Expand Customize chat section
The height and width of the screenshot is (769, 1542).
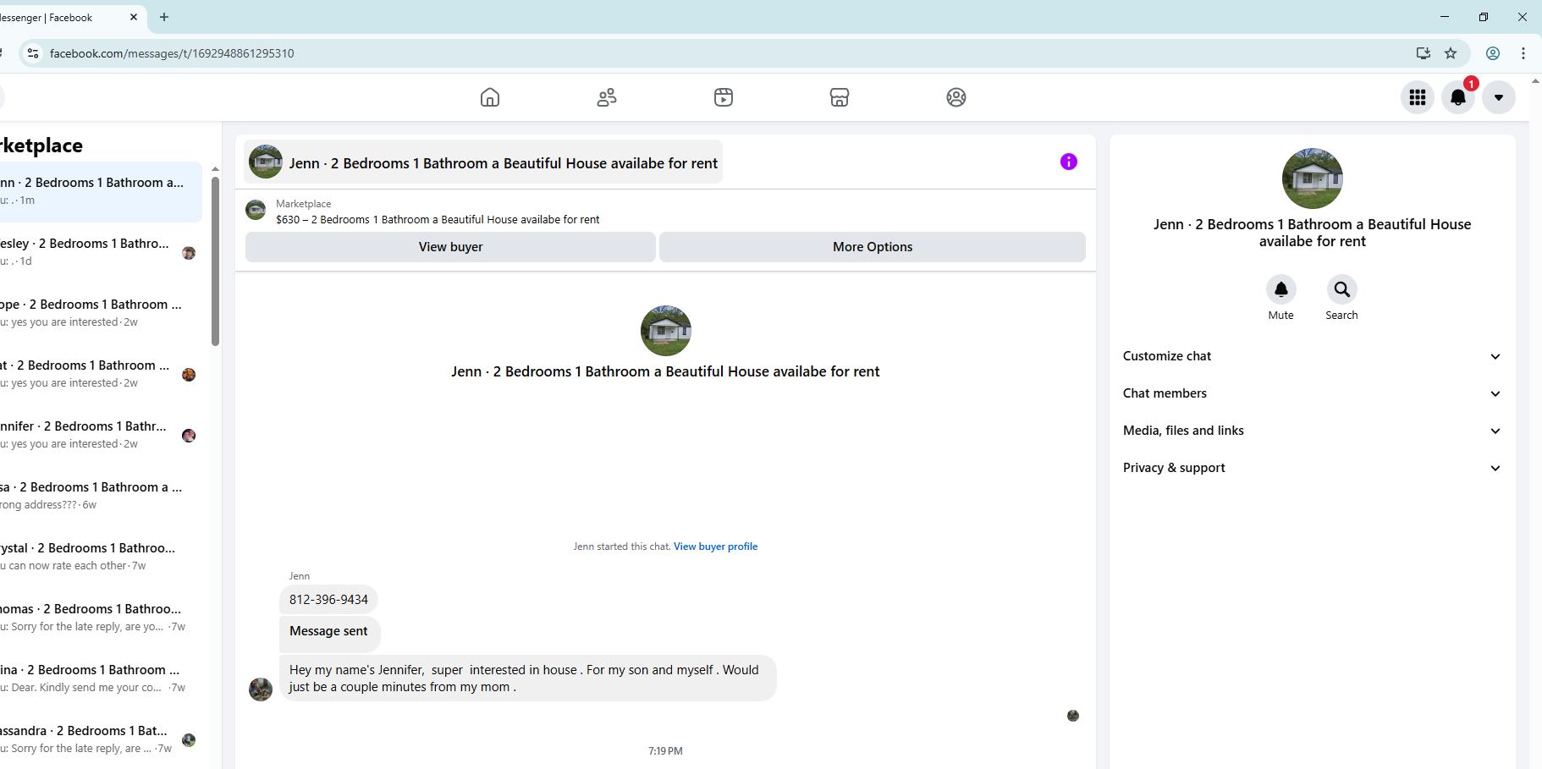click(1312, 356)
